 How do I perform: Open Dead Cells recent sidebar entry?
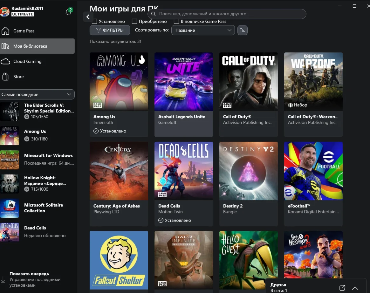(x=37, y=232)
